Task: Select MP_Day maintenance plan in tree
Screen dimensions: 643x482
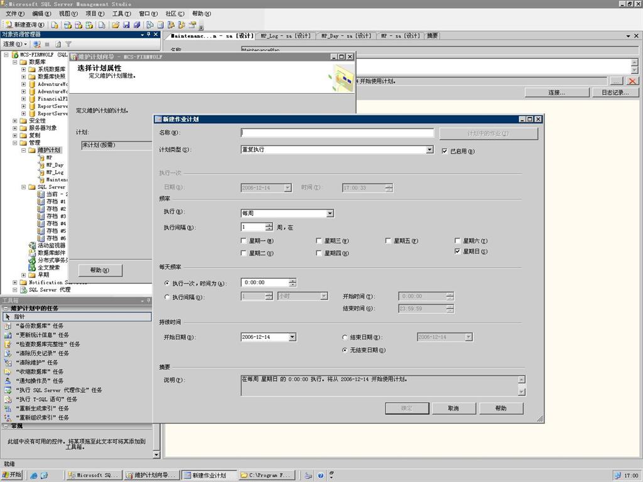Action: 55,165
